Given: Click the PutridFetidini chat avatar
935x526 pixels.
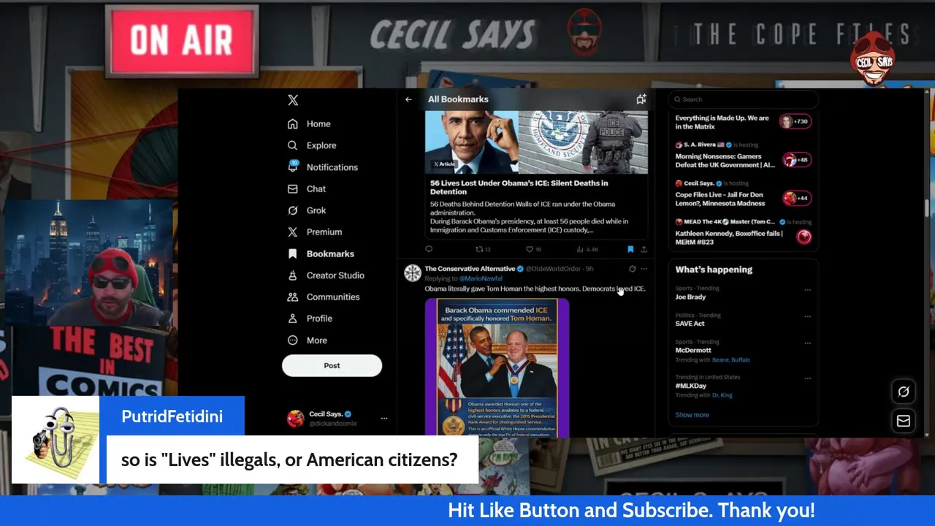Looking at the screenshot, I should (x=56, y=440).
